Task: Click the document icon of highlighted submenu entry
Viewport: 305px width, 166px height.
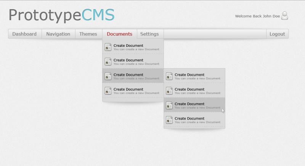Action: pyautogui.click(x=169, y=105)
